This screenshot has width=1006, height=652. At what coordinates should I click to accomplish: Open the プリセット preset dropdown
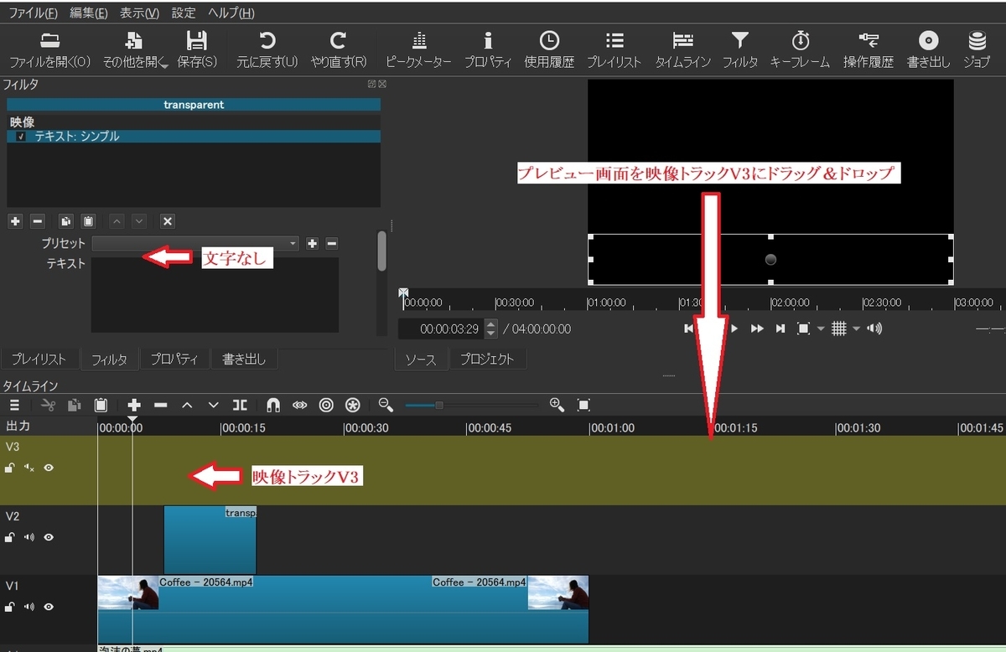point(195,243)
